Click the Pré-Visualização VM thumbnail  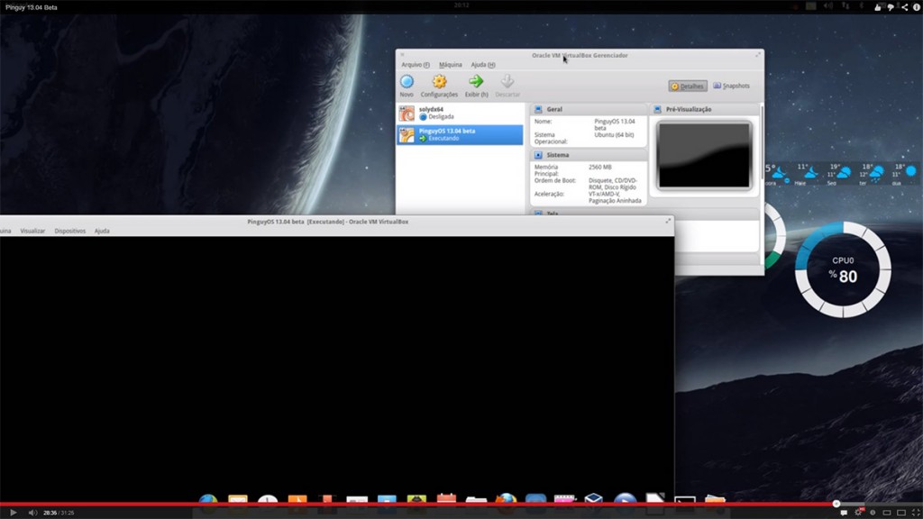704,156
